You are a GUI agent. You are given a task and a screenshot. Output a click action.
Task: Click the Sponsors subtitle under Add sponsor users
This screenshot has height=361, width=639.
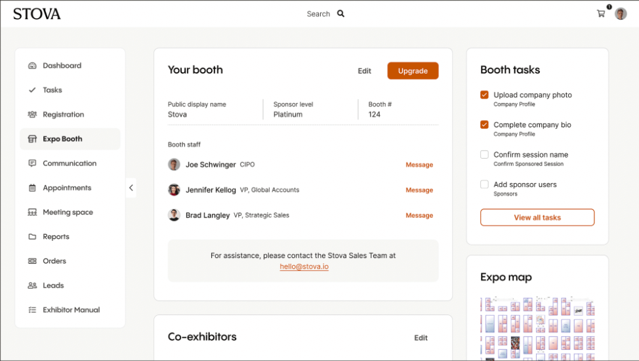point(505,194)
